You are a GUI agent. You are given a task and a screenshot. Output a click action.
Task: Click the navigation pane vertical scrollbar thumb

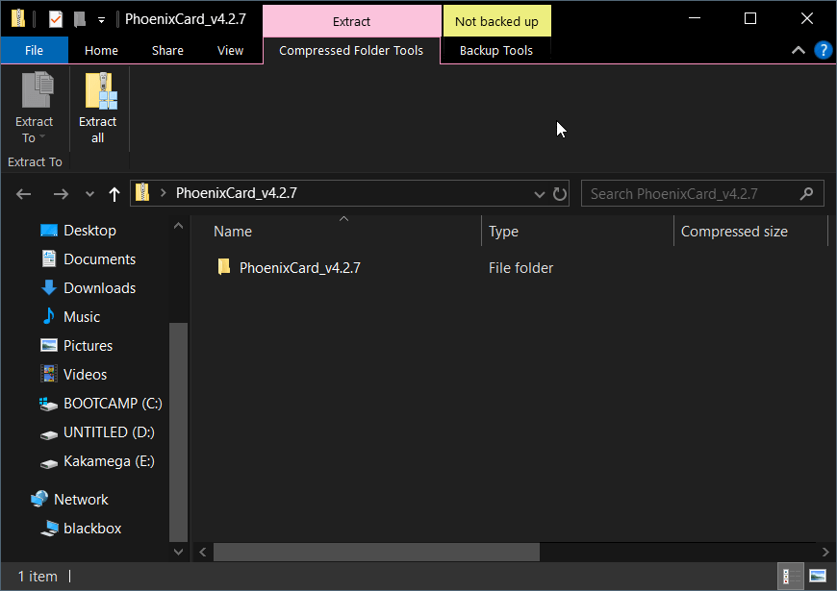(x=178, y=432)
